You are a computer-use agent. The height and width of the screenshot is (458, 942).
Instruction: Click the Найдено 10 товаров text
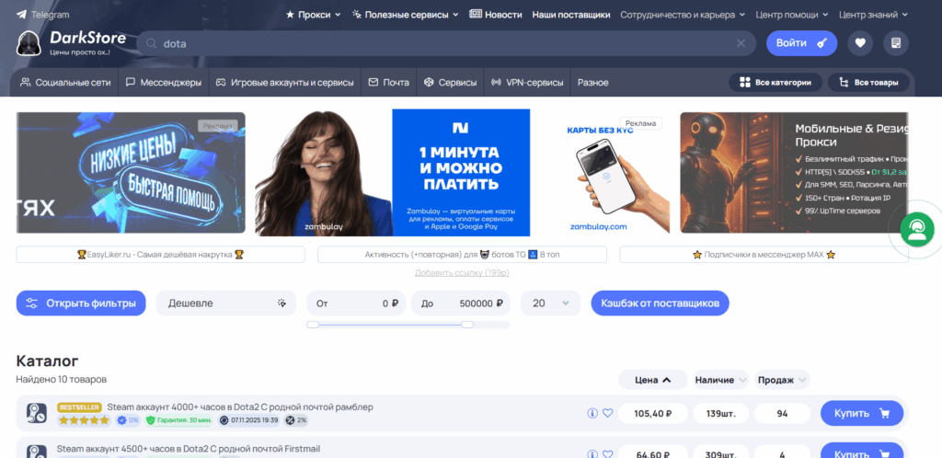(62, 380)
